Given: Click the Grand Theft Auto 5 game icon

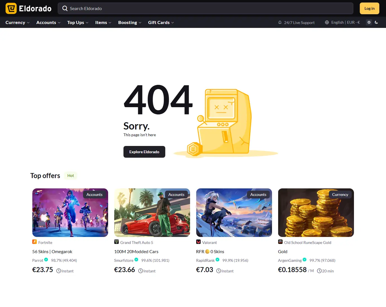Looking at the screenshot, I should 116,242.
